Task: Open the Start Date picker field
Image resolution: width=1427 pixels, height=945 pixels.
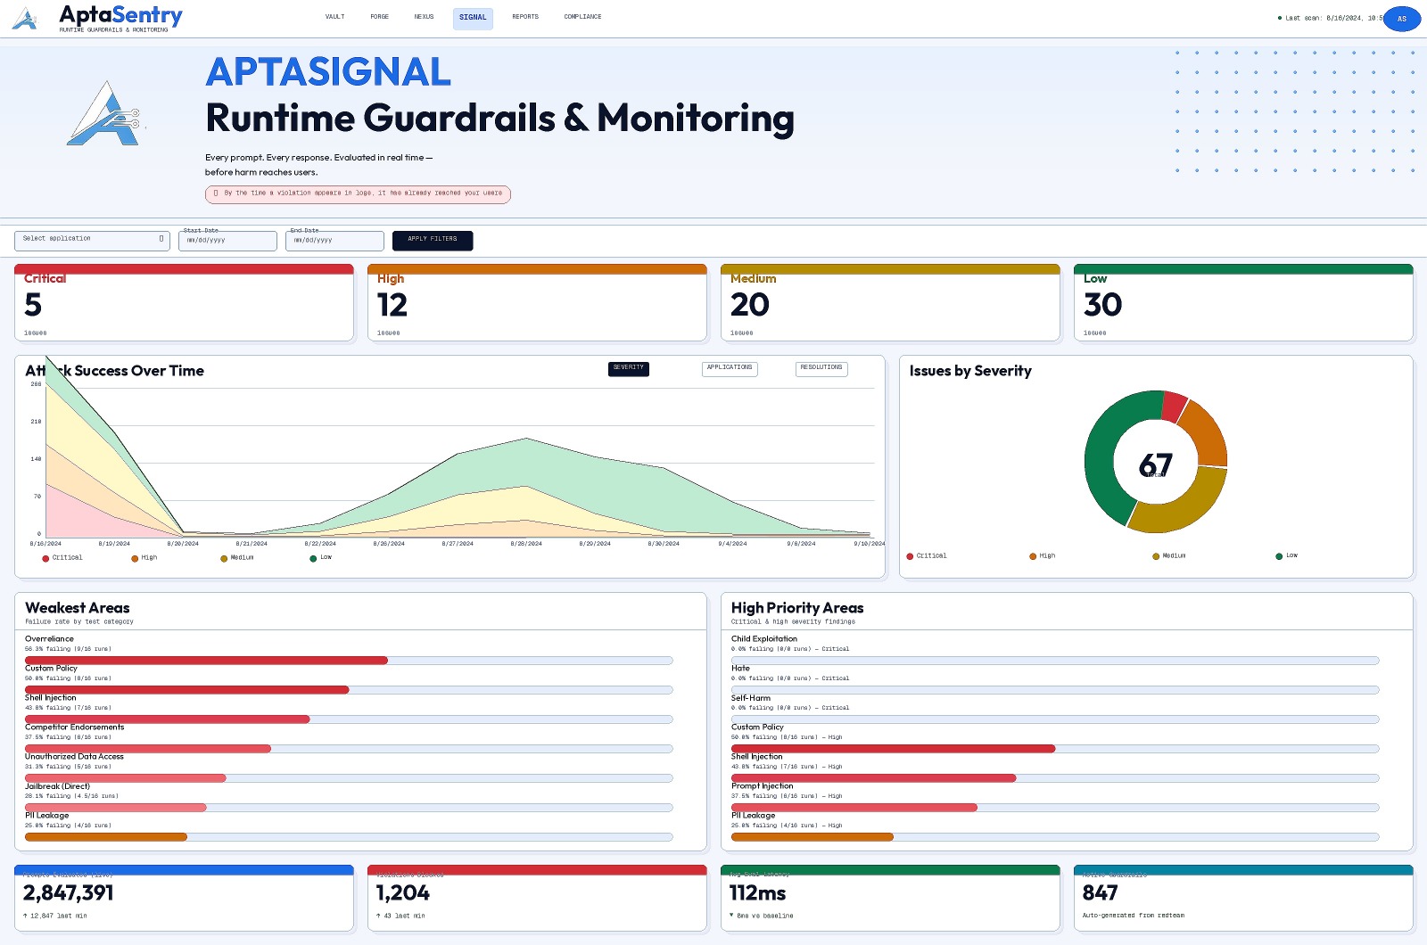Action: point(227,241)
